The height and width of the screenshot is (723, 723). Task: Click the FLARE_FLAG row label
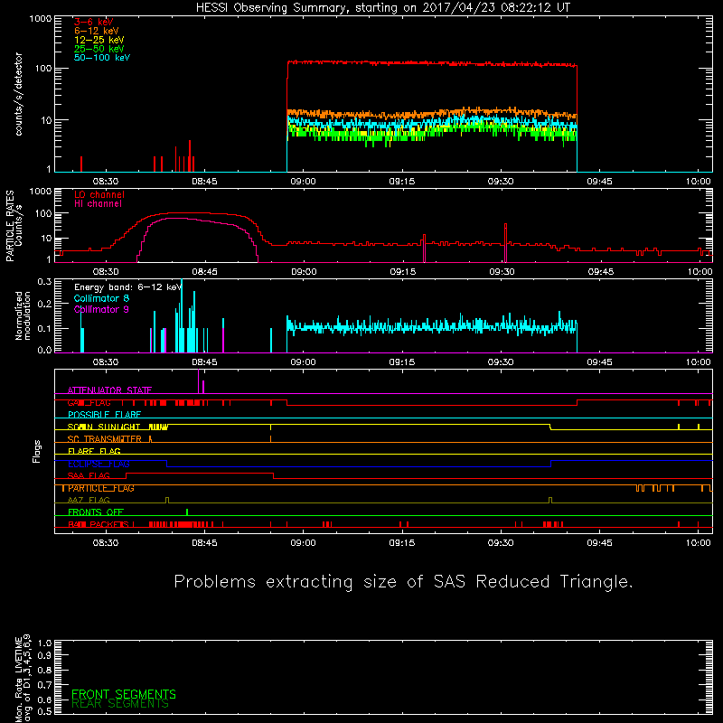coord(94,451)
